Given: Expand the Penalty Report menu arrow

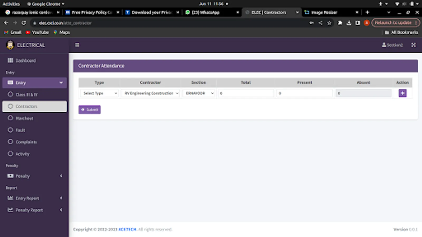Looking at the screenshot, I should click(x=61, y=210).
